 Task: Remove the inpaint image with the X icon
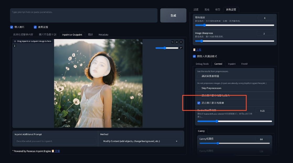click(181, 42)
